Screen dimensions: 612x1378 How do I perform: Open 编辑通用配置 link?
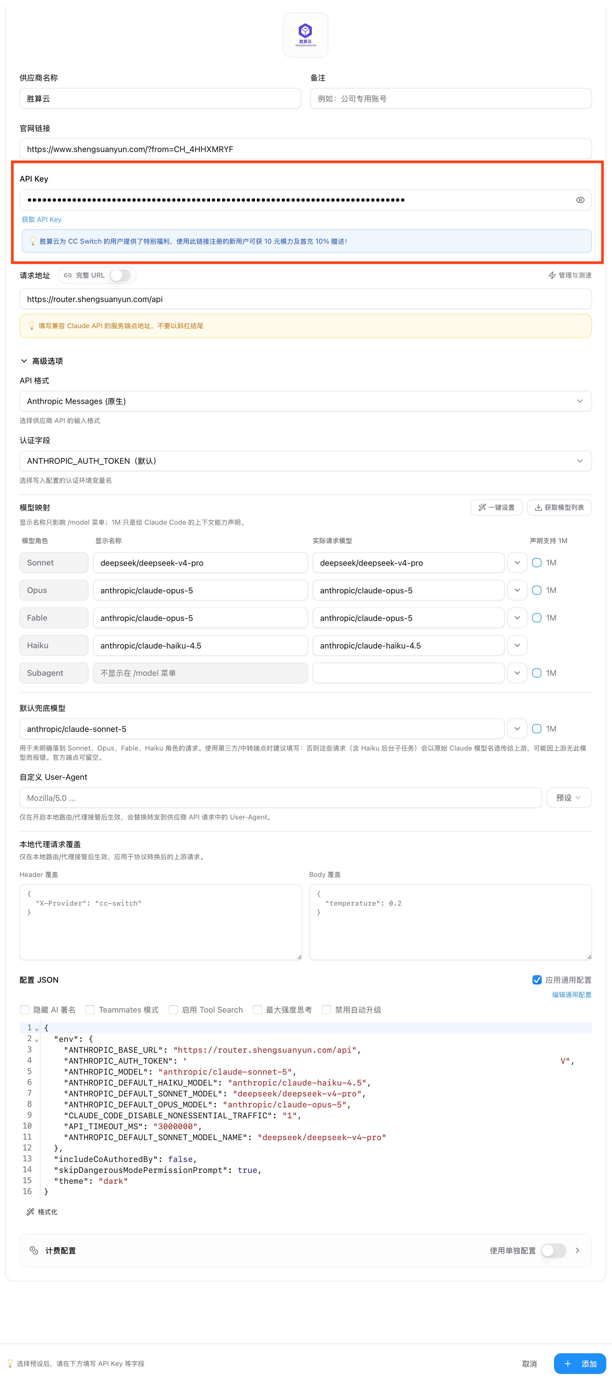coord(571,995)
